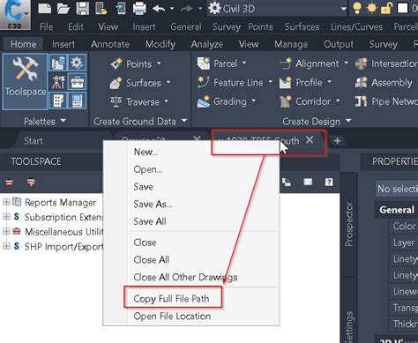Toggle the Prospector tab palette icon
418x343 pixels.
pos(58,63)
